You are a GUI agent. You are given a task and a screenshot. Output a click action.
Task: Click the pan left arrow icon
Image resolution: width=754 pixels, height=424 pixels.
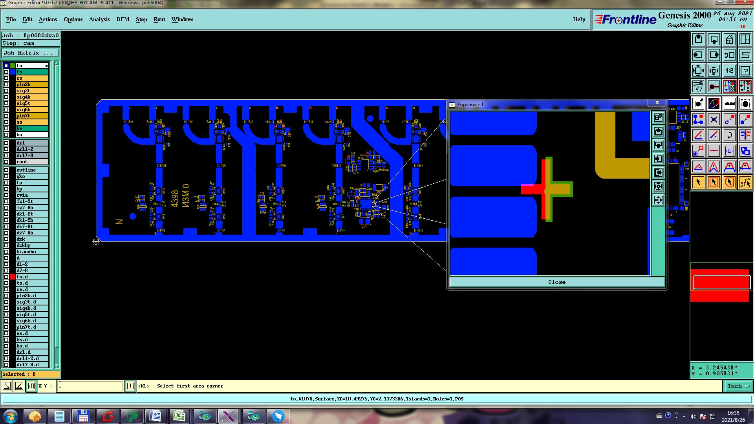(698, 55)
